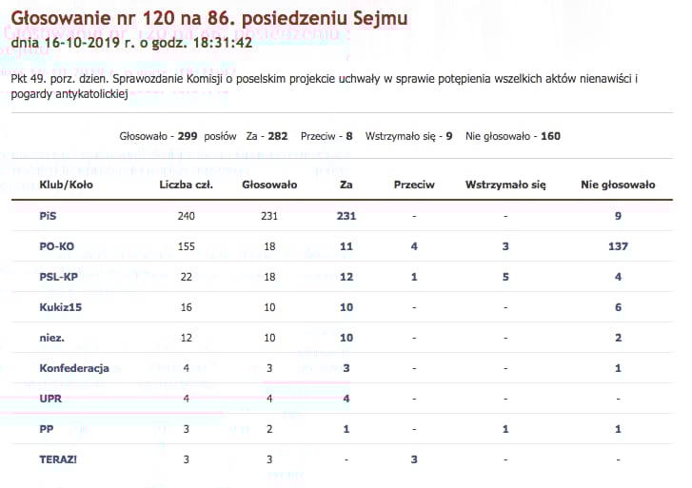Viewport: 692px width, 488px height.
Task: Open the niez. group link
Action: point(51,338)
